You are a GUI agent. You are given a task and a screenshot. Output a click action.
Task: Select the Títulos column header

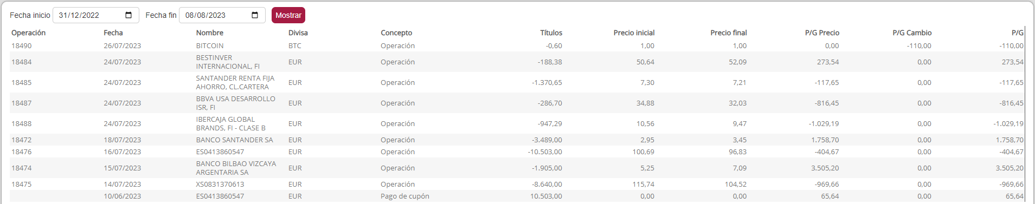point(551,33)
